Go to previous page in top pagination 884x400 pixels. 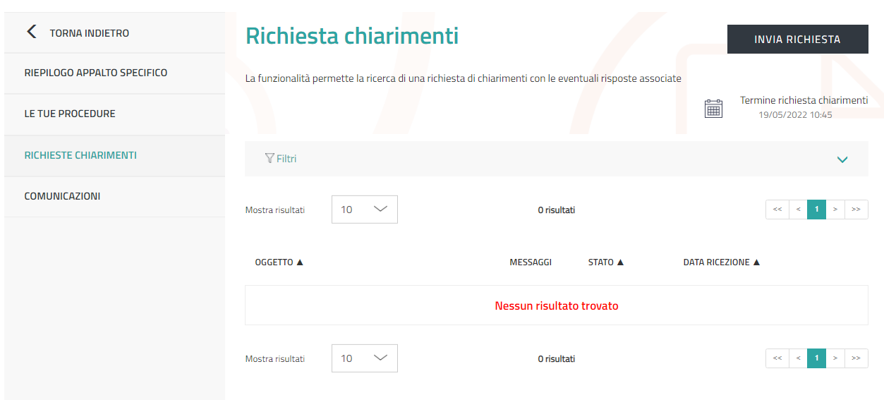coord(798,210)
